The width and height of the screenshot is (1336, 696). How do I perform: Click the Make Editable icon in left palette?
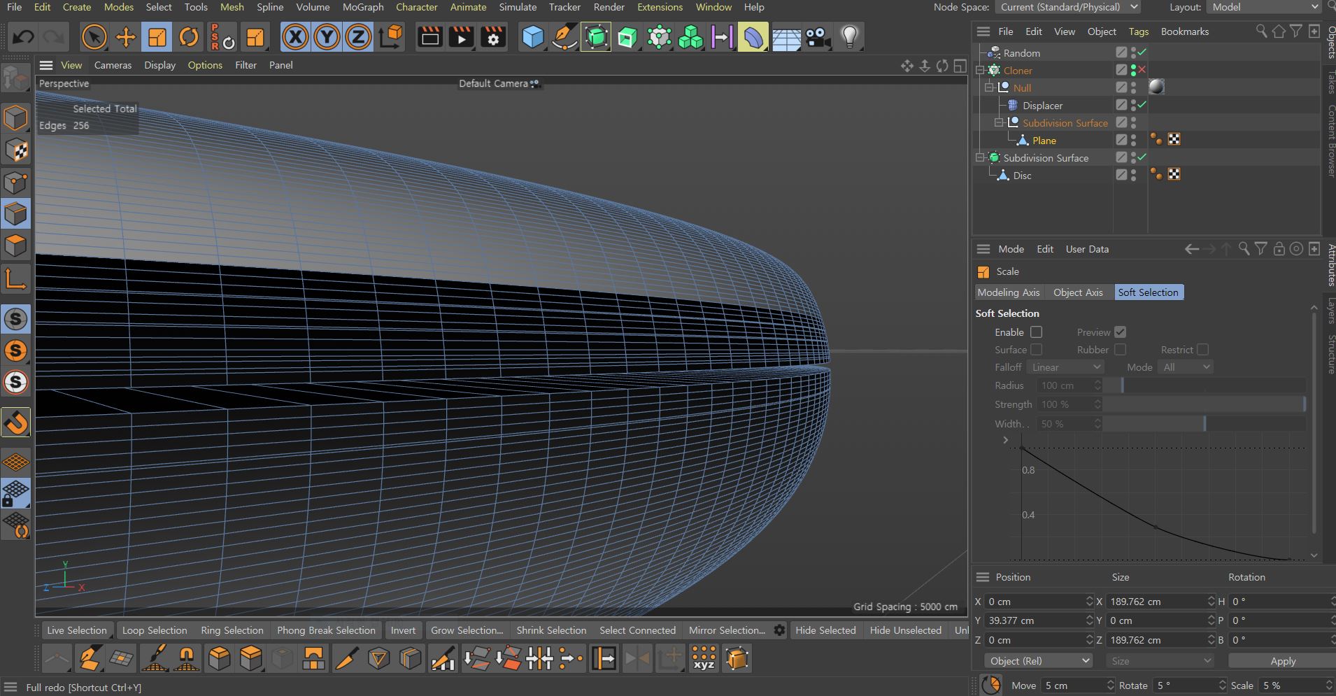15,78
